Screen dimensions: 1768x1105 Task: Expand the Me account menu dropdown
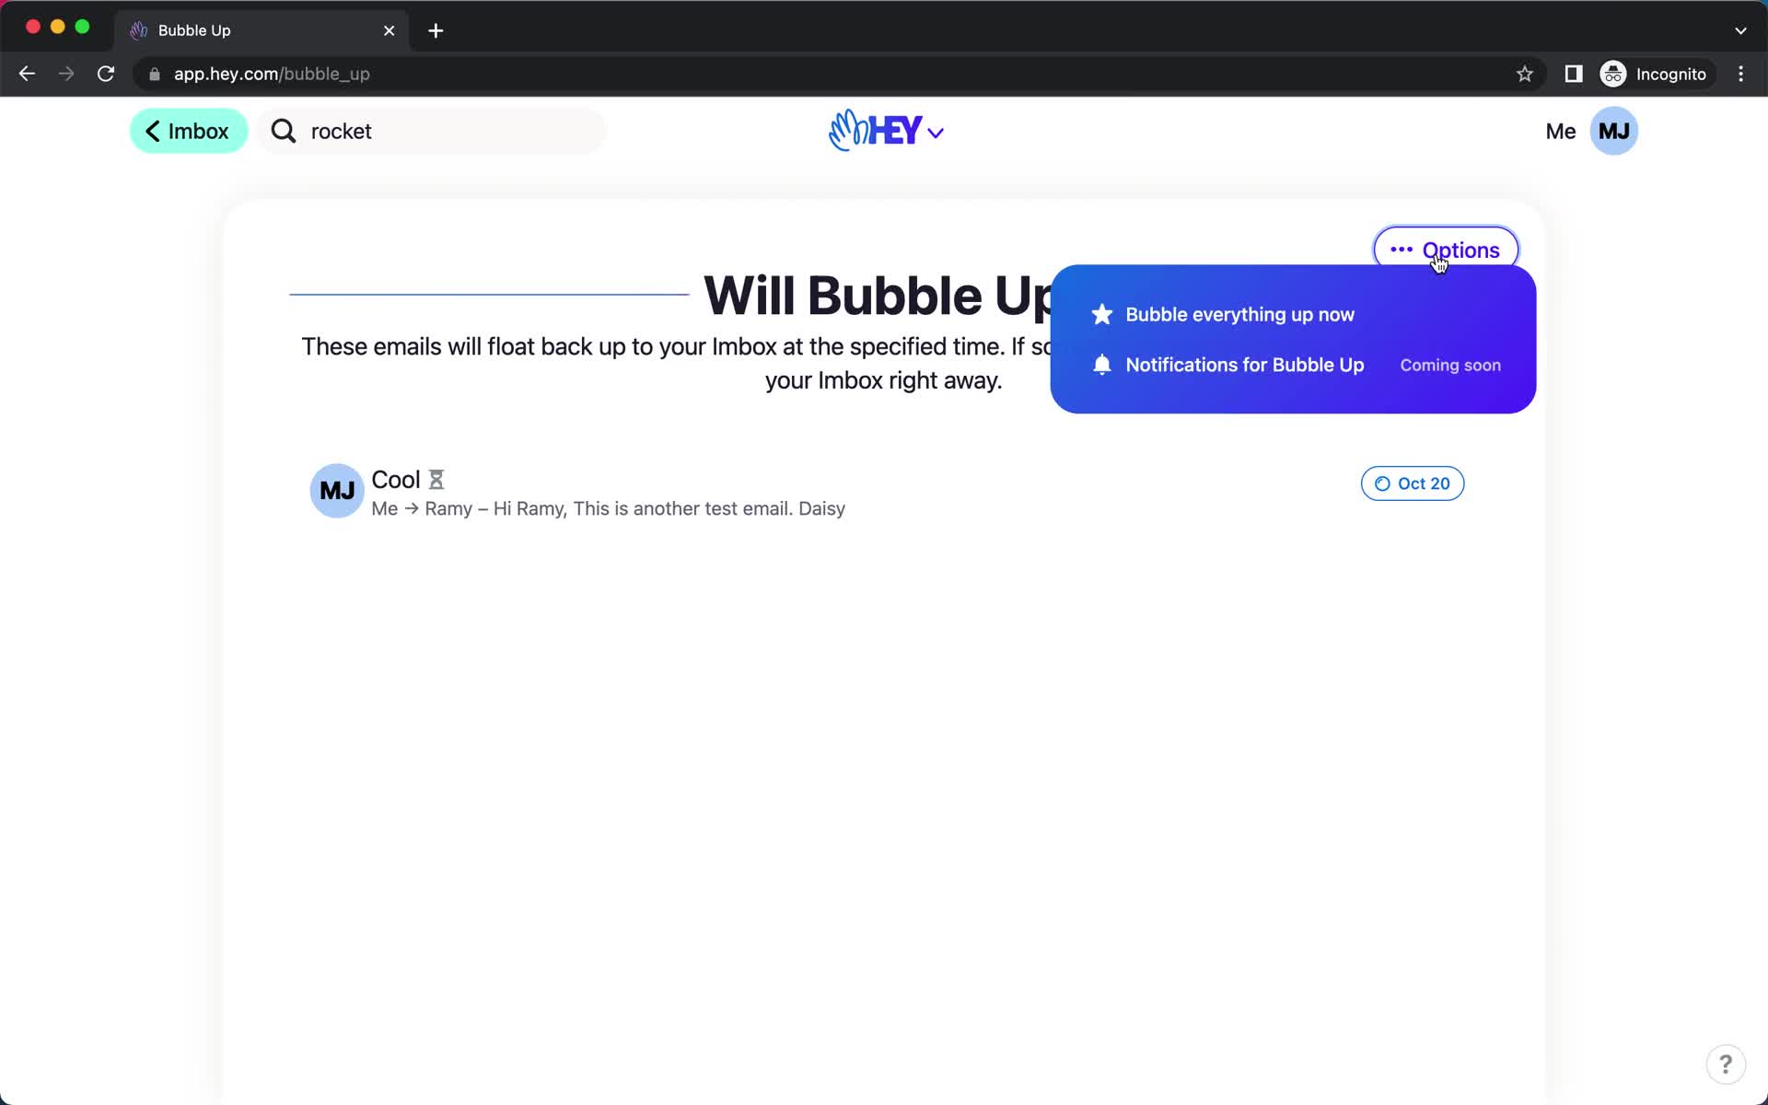tap(1585, 130)
